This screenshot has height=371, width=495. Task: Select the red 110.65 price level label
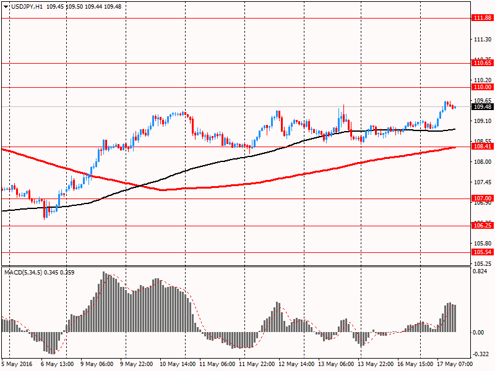482,63
